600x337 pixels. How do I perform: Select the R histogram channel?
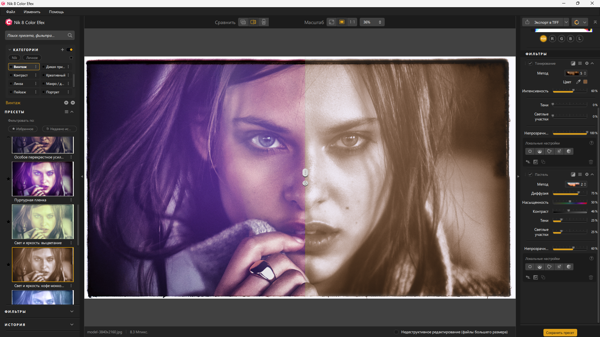pyautogui.click(x=552, y=39)
